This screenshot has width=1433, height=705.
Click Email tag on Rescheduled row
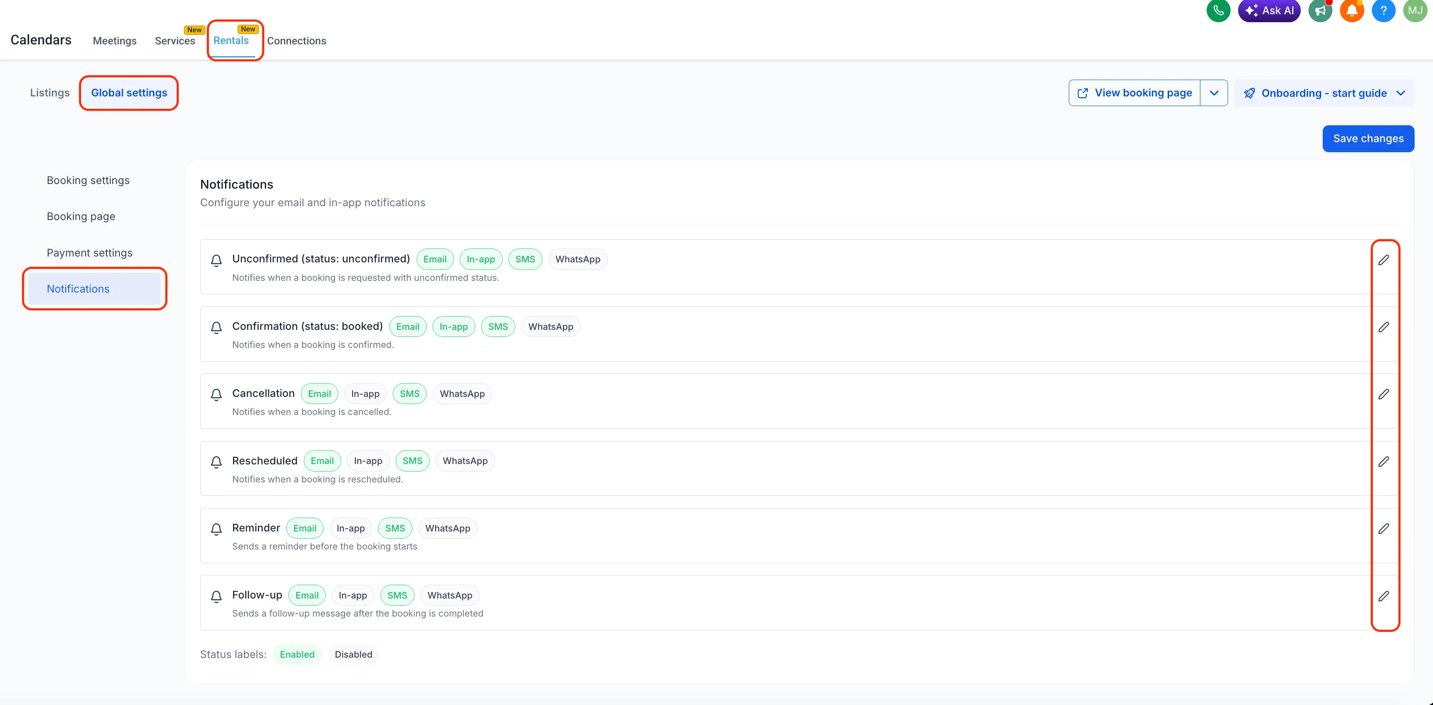coord(322,461)
